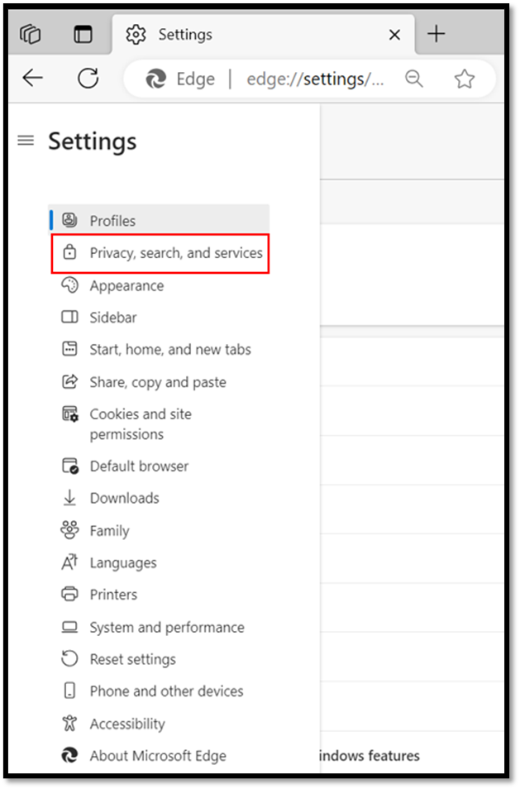
Task: Go to System and performance
Action: [x=167, y=628]
